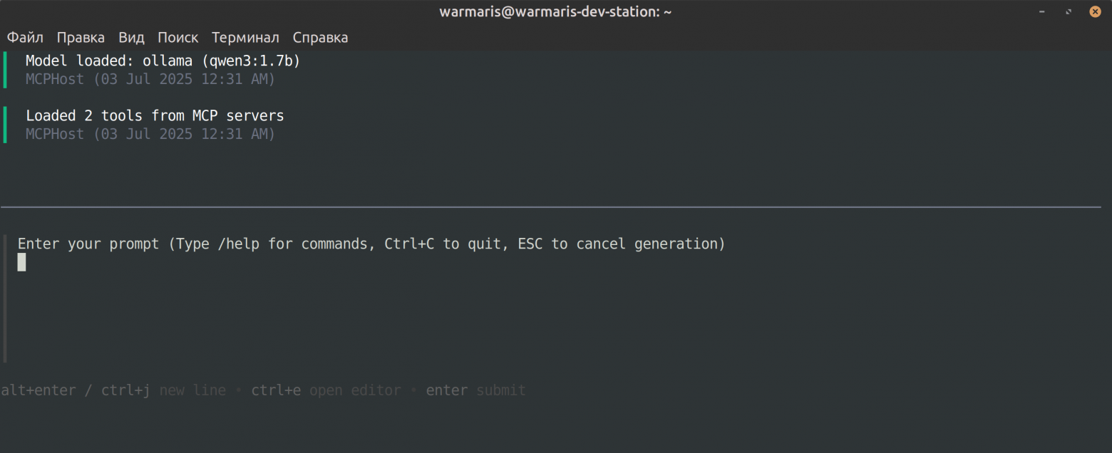Minimize the terminal window
1112x453 pixels.
(x=1042, y=12)
